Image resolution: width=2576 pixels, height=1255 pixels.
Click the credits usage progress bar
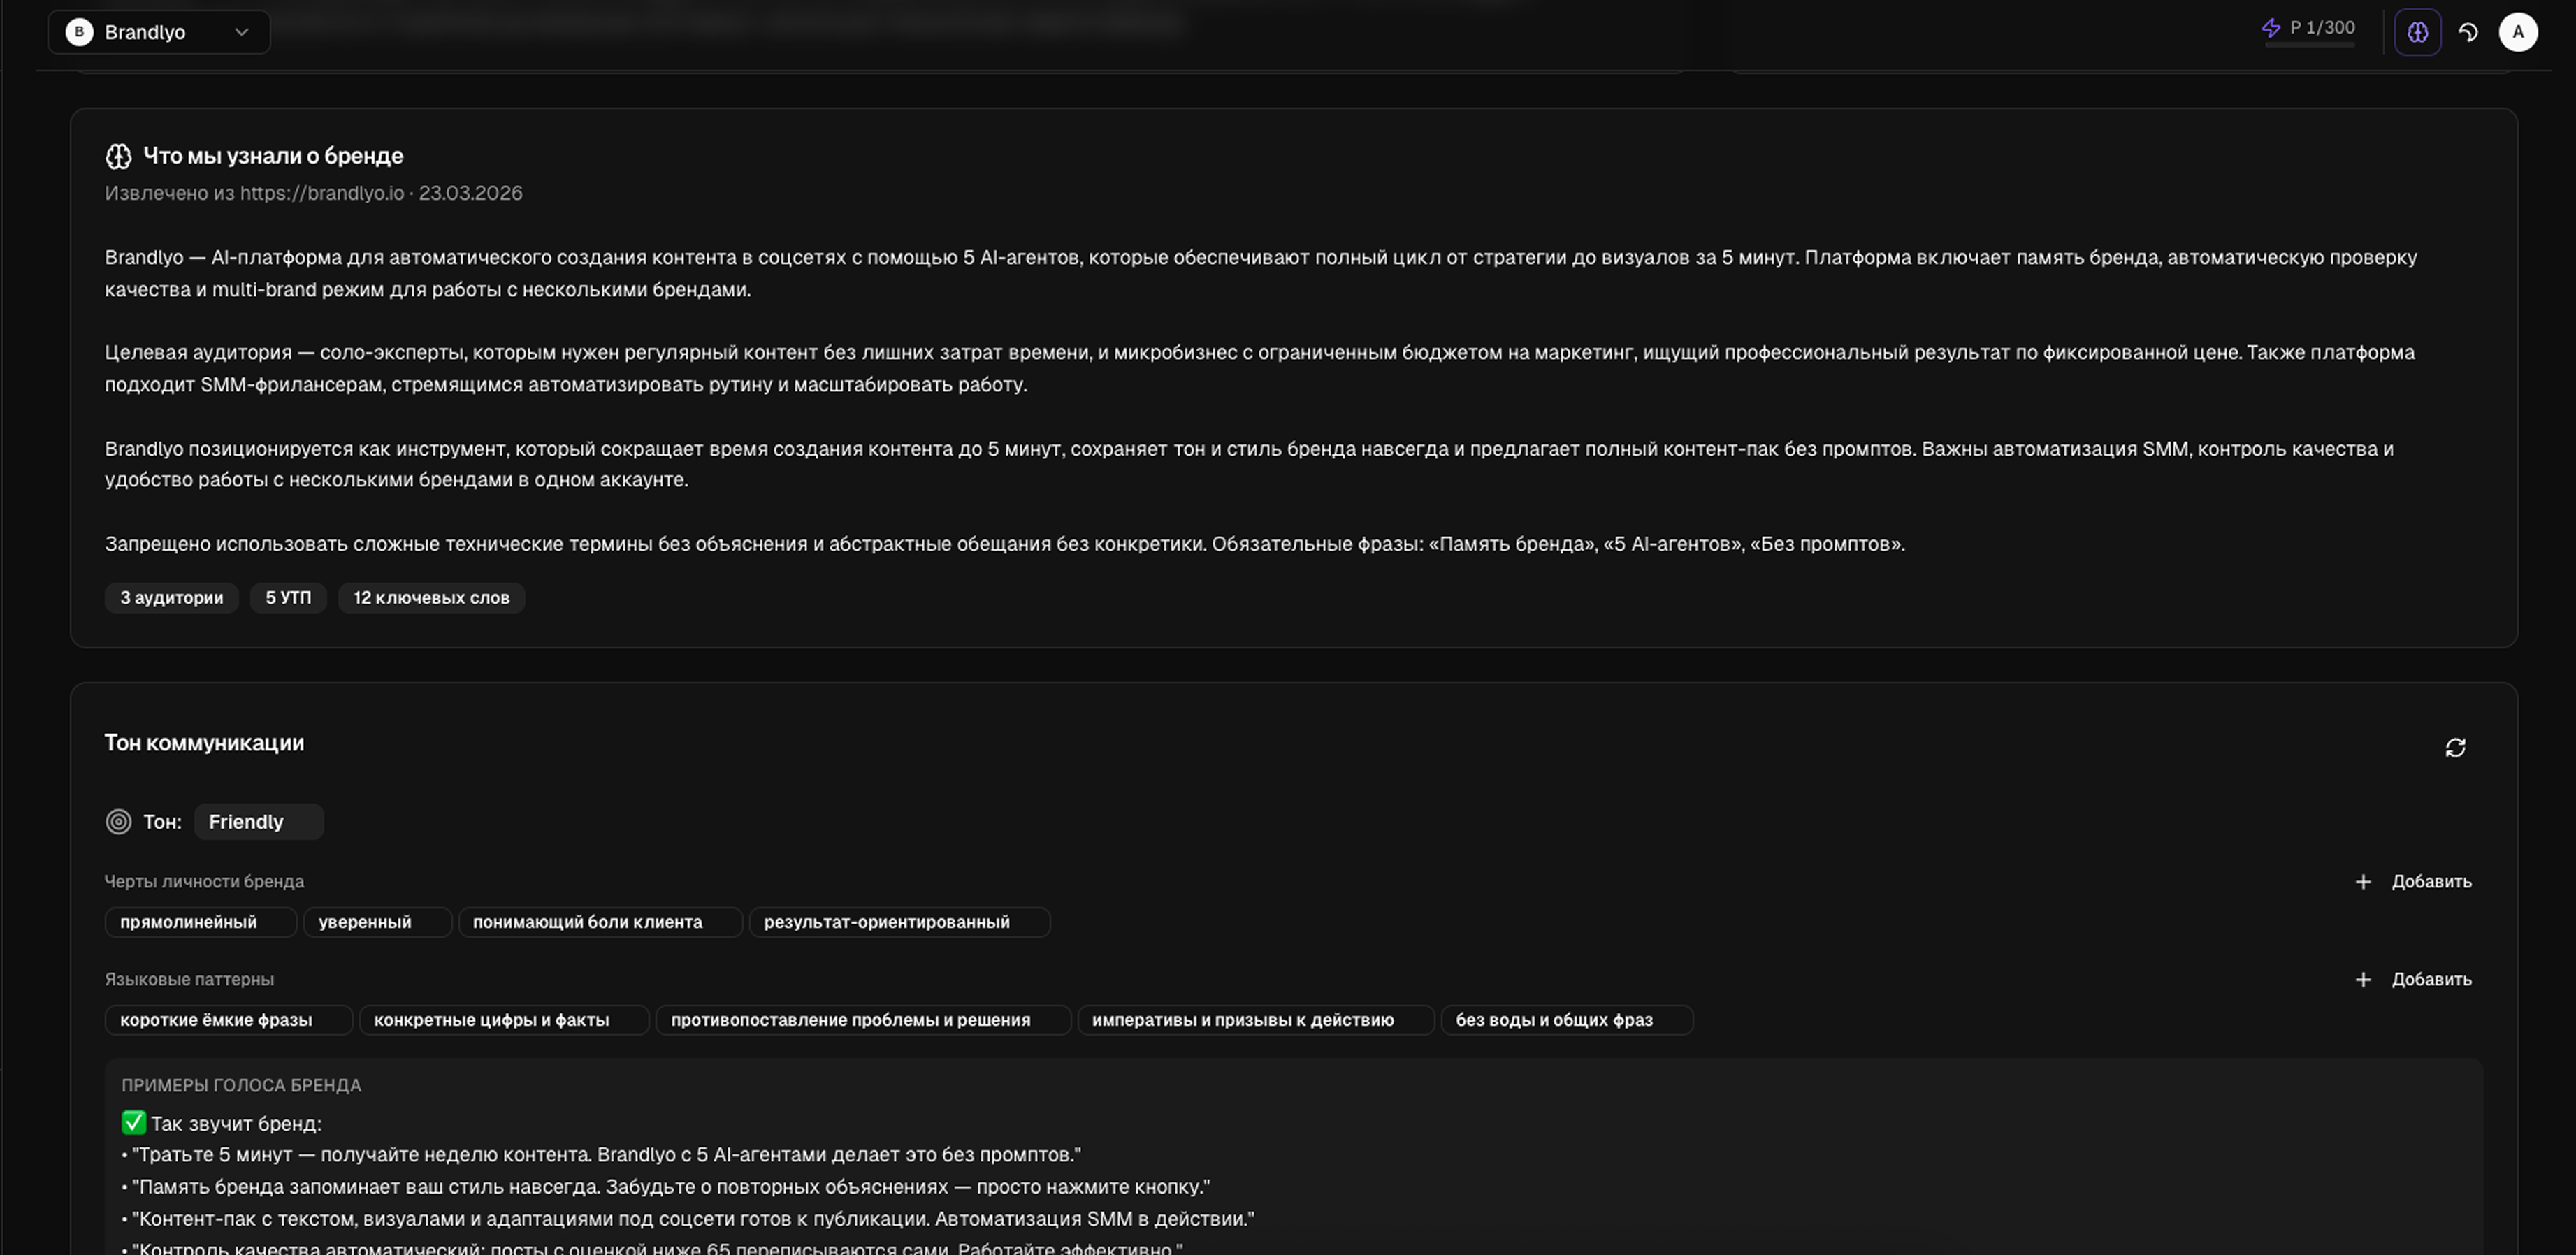coord(2309,45)
